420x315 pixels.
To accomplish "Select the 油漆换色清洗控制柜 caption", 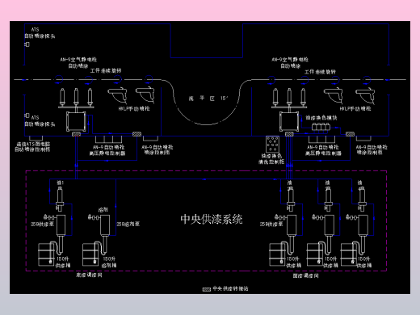I will [271, 159].
